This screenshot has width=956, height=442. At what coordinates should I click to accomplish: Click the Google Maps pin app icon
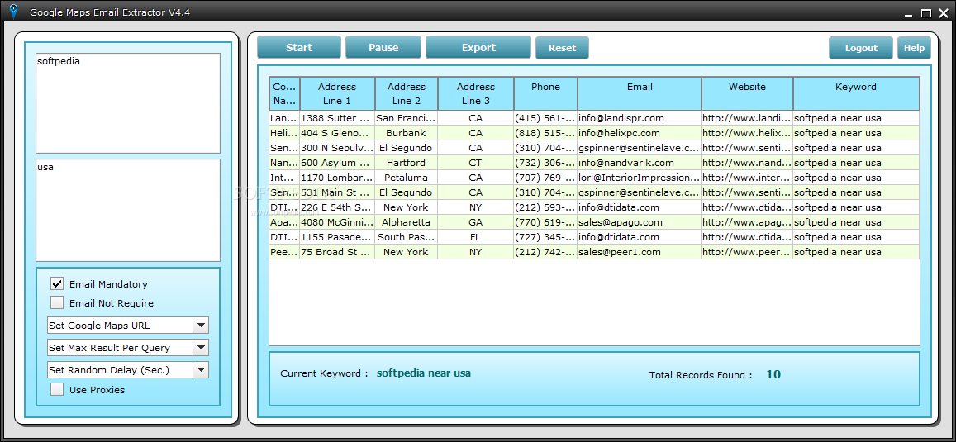tap(13, 11)
